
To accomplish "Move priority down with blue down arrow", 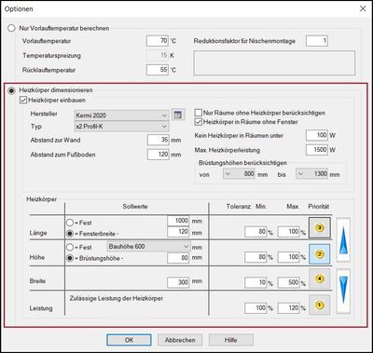I will point(343,291).
